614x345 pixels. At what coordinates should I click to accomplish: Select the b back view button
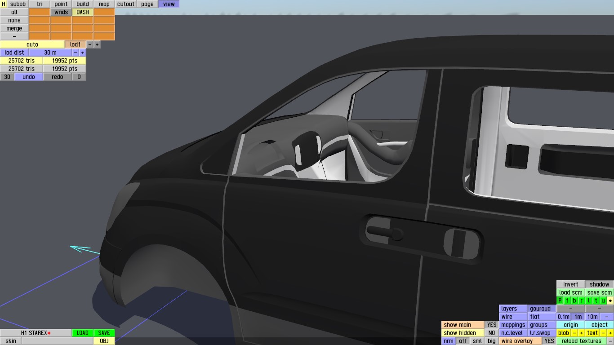point(574,301)
